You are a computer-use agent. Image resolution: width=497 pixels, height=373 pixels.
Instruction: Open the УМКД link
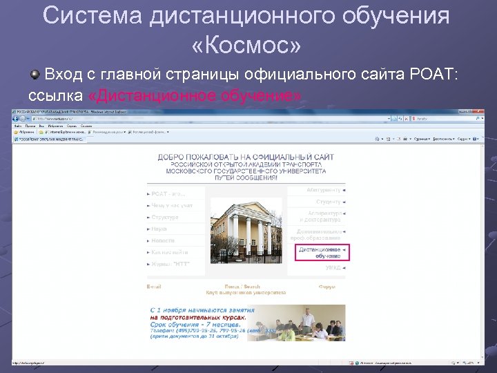tap(333, 268)
